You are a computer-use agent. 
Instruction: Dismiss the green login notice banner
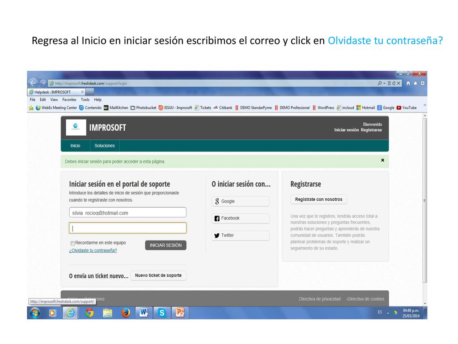383,160
